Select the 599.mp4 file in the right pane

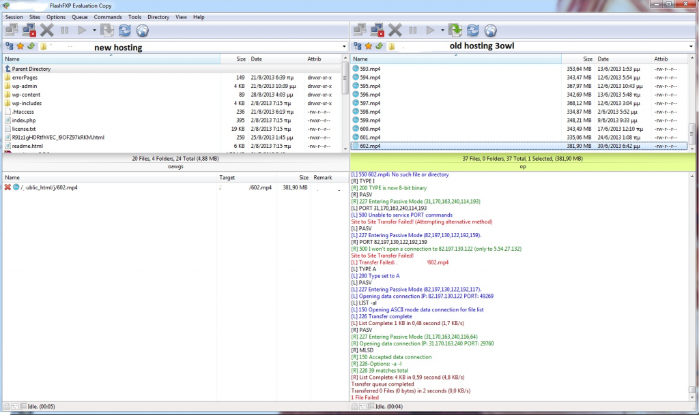coord(369,120)
